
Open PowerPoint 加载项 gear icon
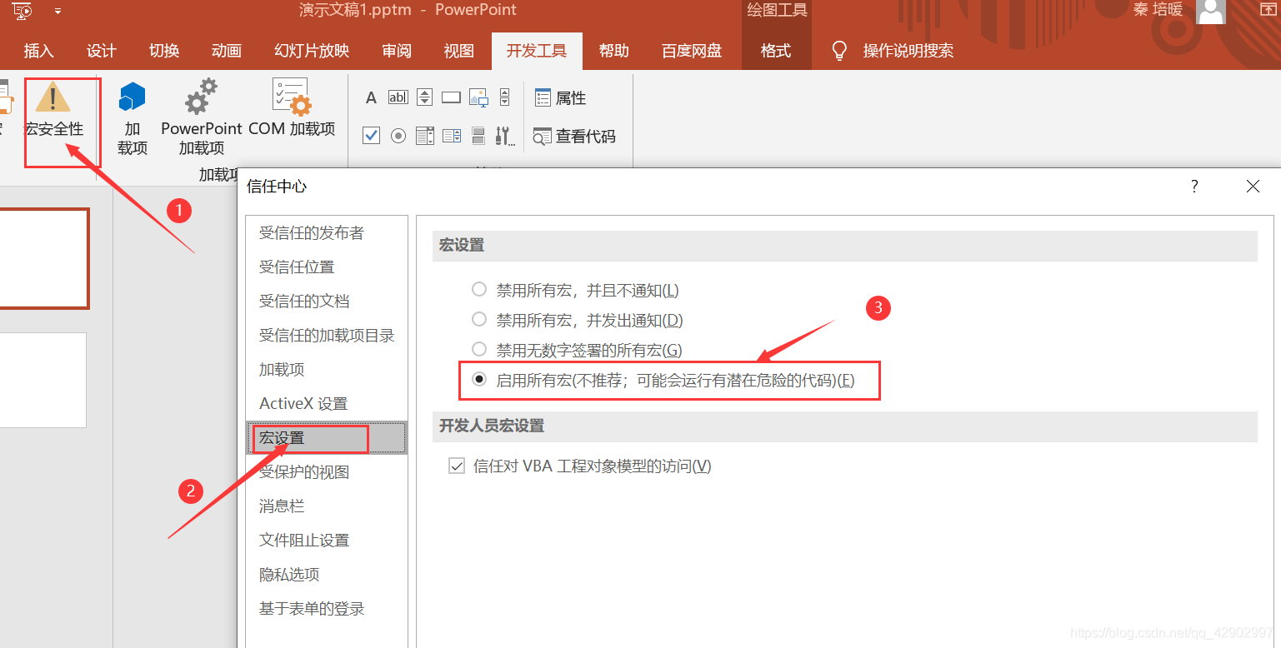pyautogui.click(x=201, y=118)
